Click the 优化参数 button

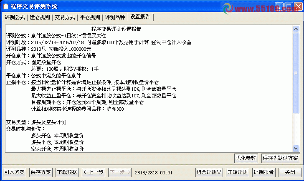click(246, 158)
